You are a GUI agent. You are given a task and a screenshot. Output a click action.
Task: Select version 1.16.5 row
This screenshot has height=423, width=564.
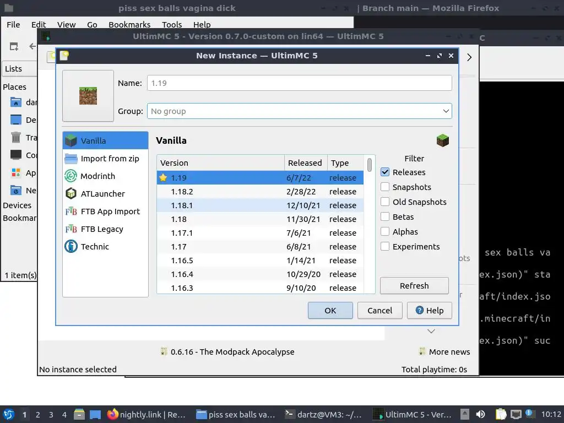pos(260,261)
